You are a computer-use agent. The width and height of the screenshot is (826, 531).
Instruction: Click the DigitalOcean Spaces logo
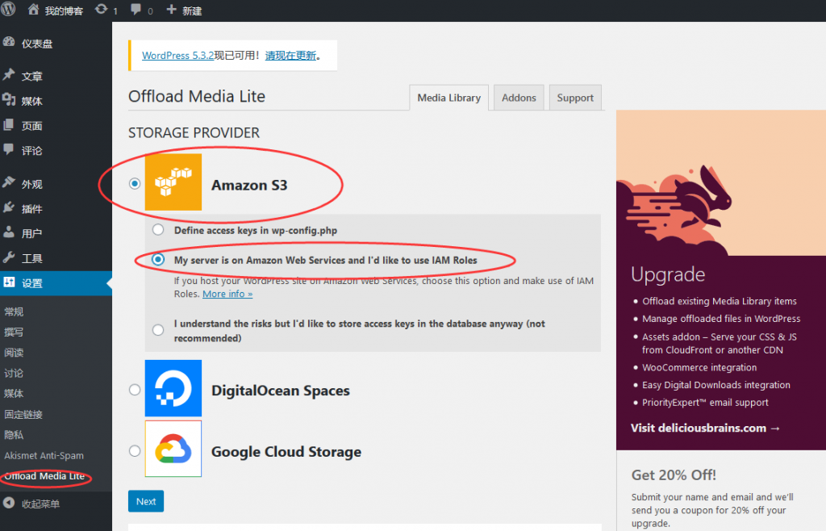[173, 388]
